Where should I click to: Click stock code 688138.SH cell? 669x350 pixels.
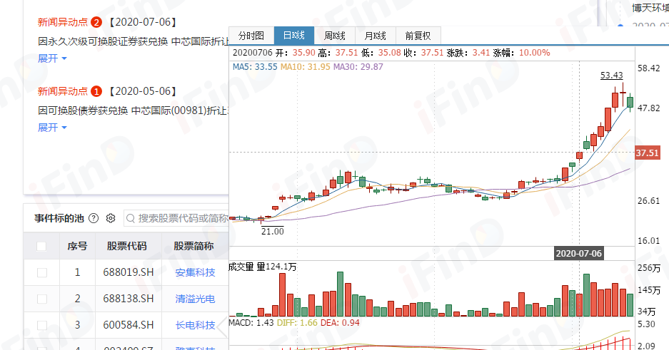click(129, 299)
